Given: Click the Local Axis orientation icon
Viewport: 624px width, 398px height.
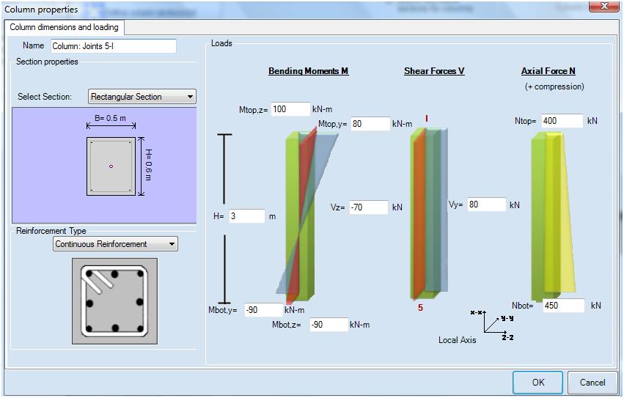Looking at the screenshot, I should click(491, 323).
